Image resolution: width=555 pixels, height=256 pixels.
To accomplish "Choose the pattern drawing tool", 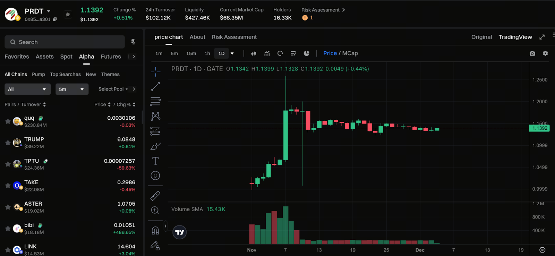I will click(x=155, y=116).
